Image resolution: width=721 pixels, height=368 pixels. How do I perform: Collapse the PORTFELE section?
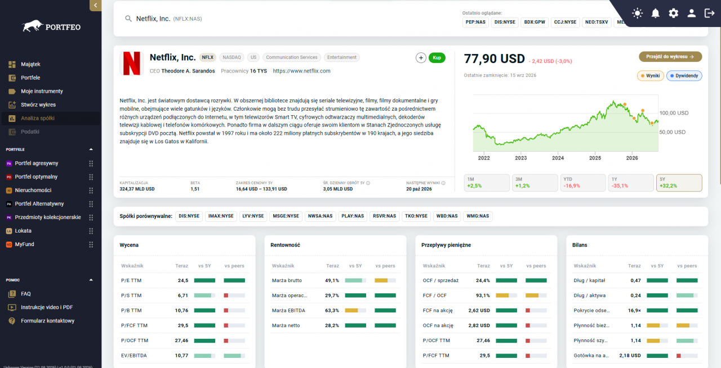coord(91,149)
